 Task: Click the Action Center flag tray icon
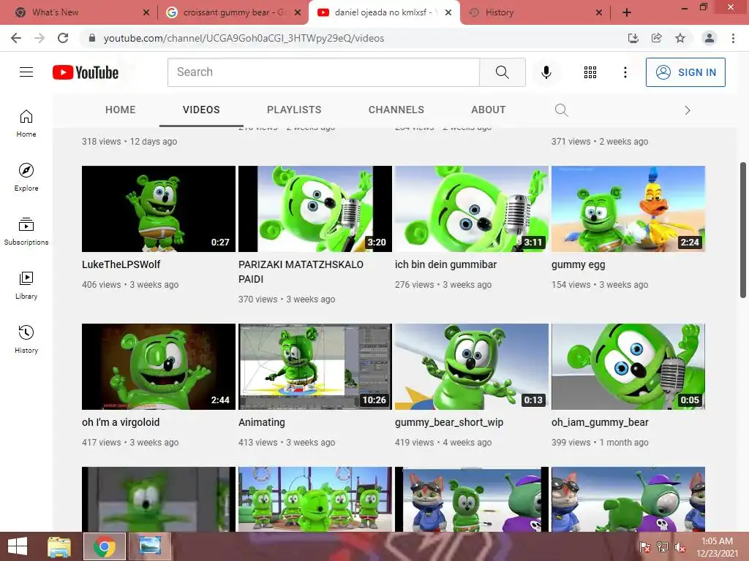pyautogui.click(x=644, y=547)
